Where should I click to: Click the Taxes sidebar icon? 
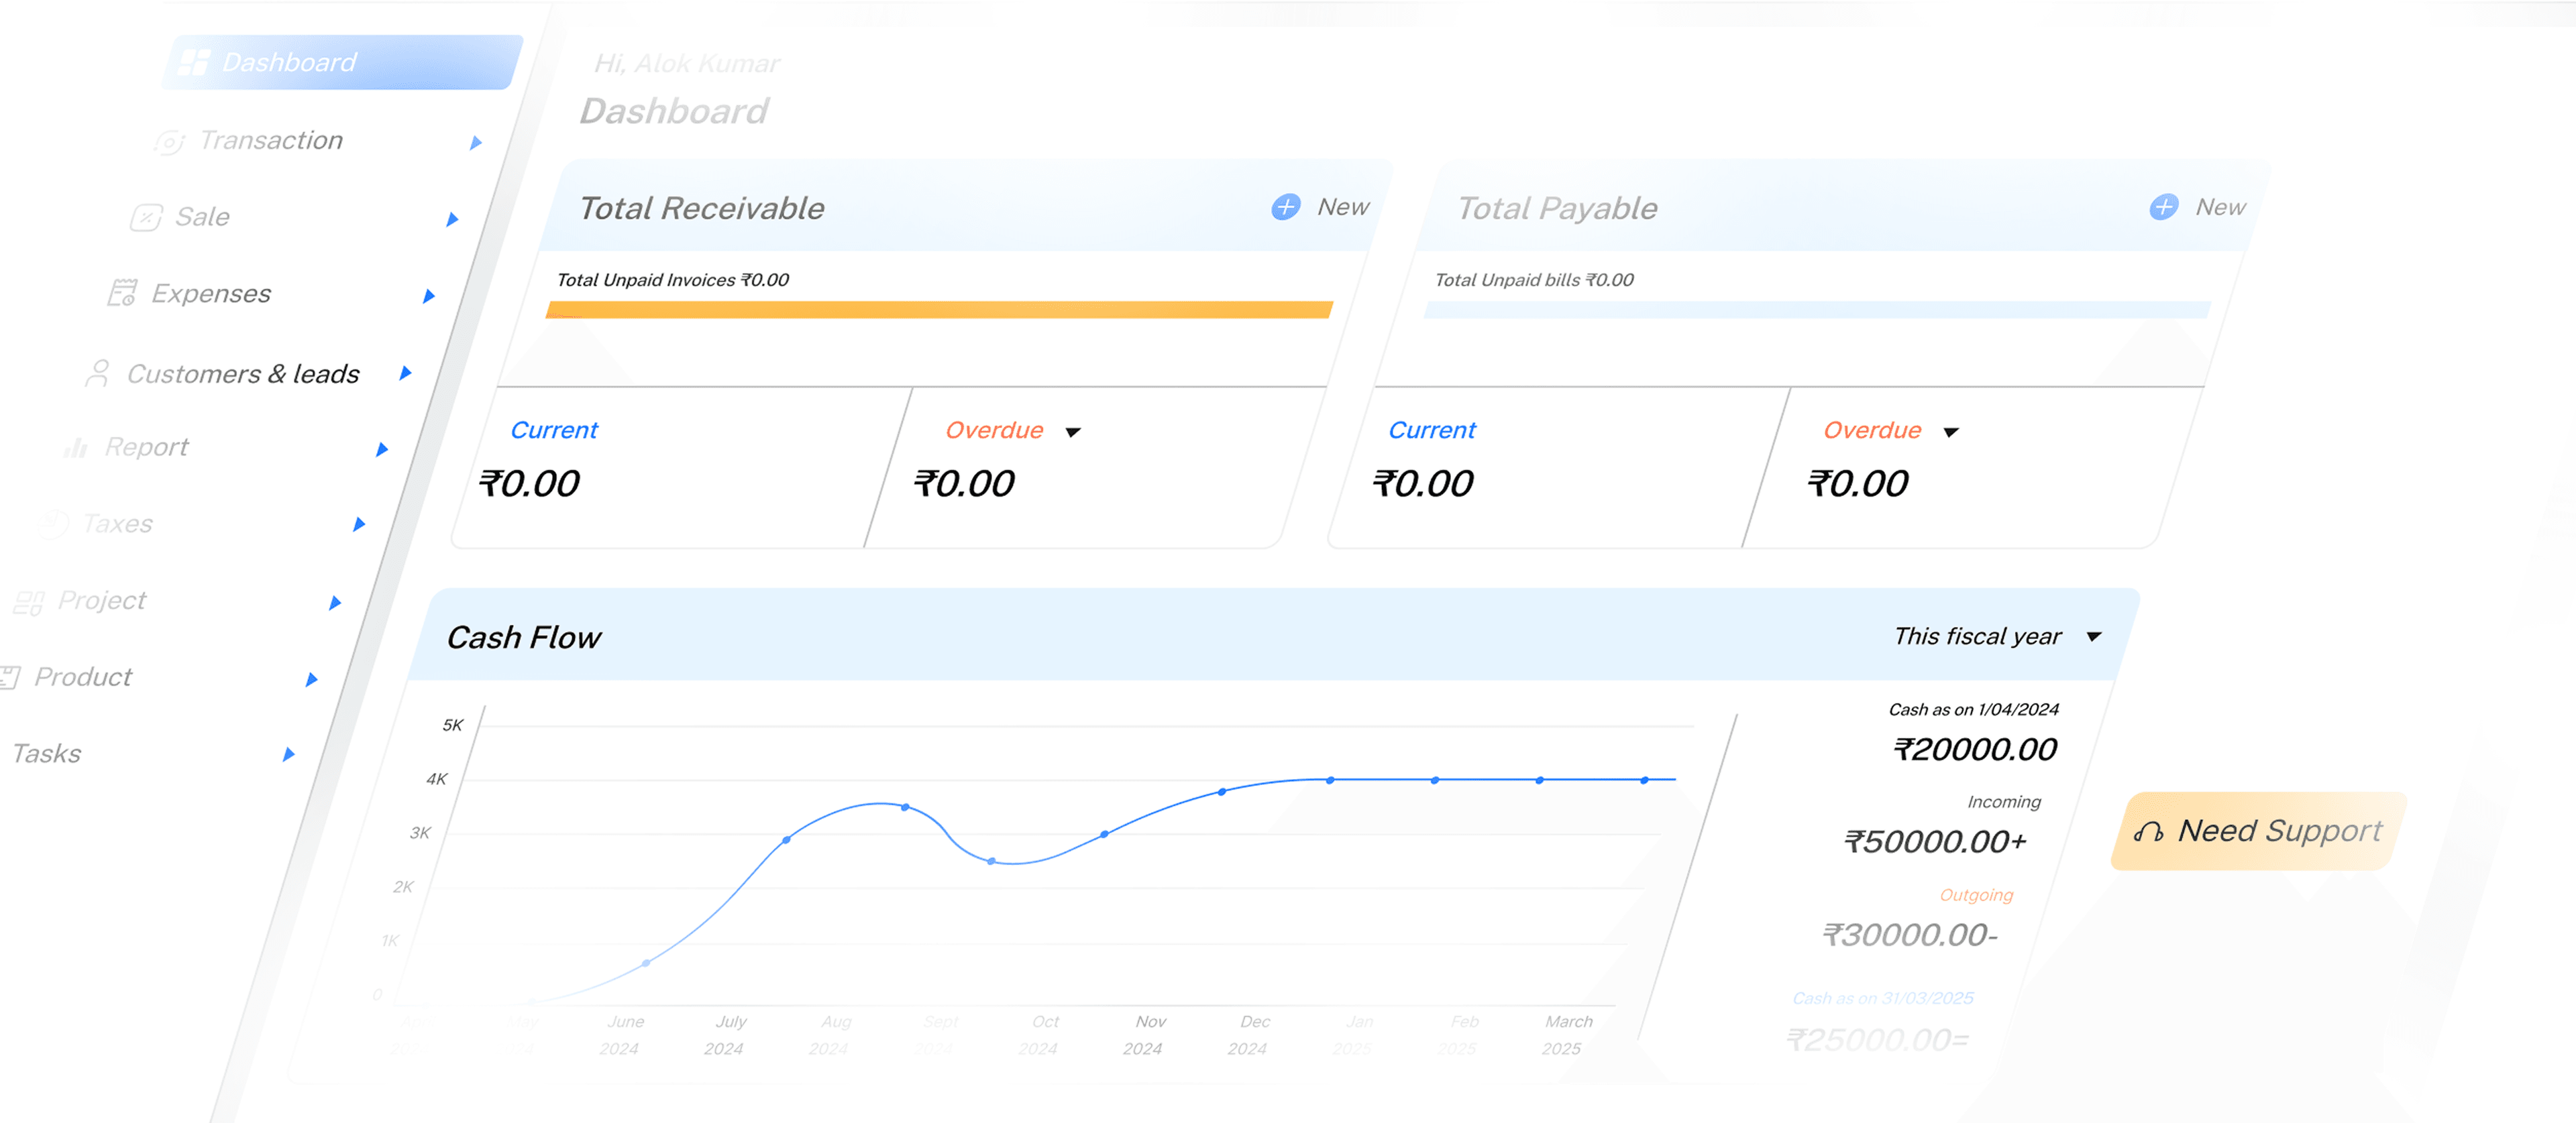click(52, 524)
